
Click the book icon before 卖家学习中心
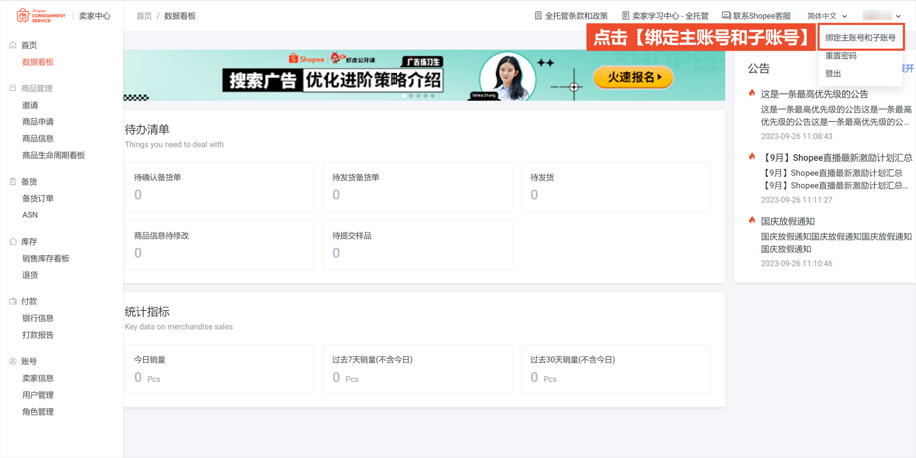pyautogui.click(x=625, y=16)
